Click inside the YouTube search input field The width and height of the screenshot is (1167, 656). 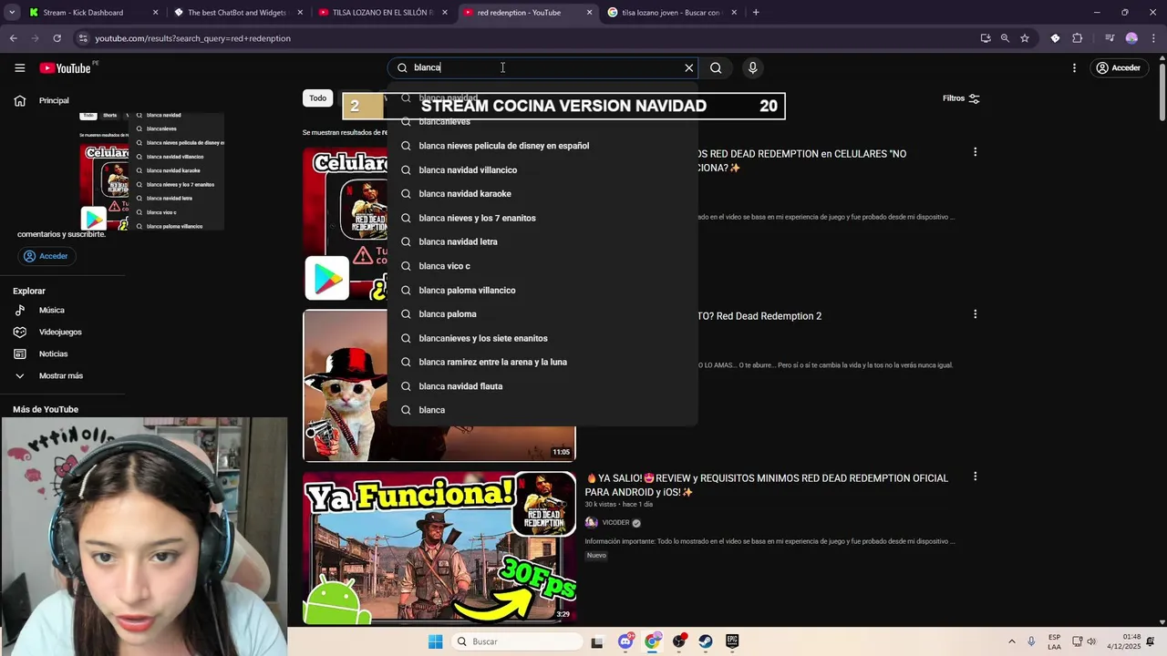click(542, 67)
